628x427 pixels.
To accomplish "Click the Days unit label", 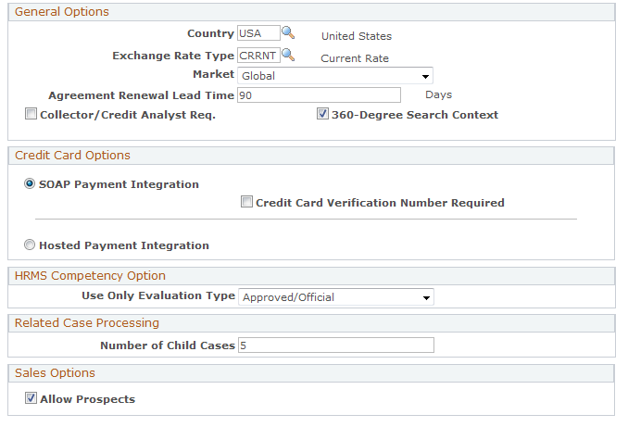I will (x=438, y=94).
